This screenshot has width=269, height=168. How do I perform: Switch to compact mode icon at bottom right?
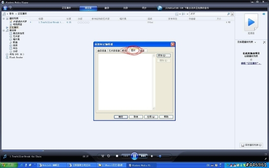pos(266,159)
